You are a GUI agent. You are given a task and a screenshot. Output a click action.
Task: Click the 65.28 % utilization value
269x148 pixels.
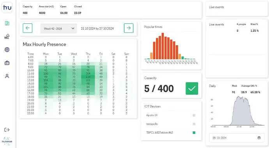pos(255,92)
